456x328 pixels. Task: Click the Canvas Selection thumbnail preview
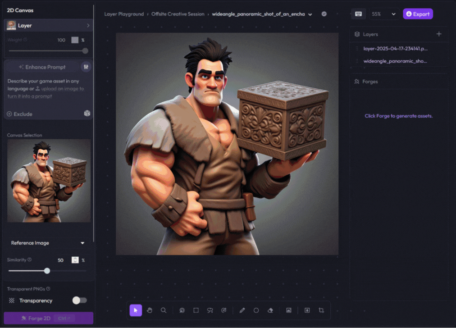(x=49, y=181)
